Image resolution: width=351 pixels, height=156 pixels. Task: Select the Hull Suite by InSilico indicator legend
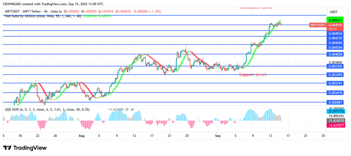(44, 16)
